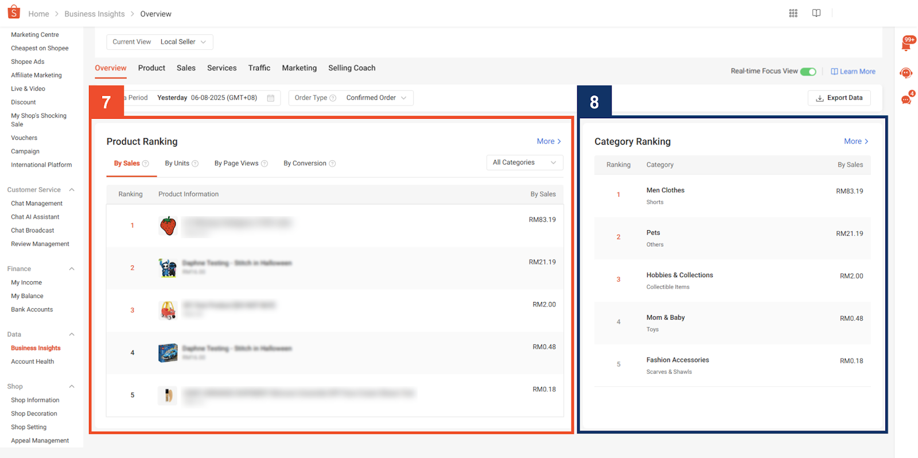918x458 pixels.
Task: Open the customer support headset icon
Action: point(906,73)
